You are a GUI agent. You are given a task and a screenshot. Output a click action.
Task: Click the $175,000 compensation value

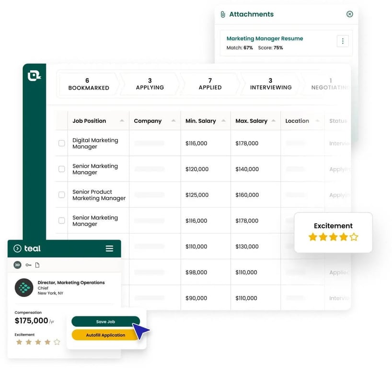[x=31, y=321]
